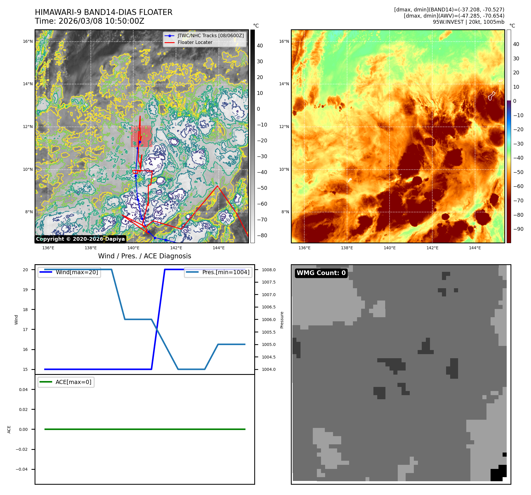Click the Guam island outline on color map
The image size is (531, 495).
coord(491,96)
